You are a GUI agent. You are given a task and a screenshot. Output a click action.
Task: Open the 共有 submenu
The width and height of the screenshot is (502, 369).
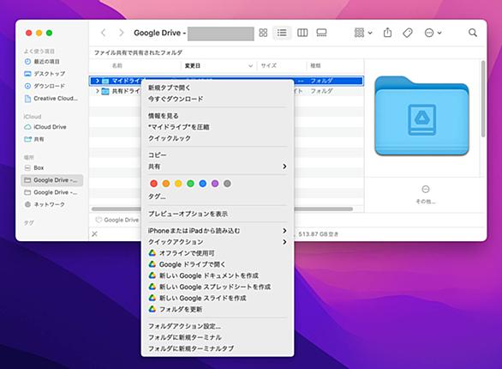[217, 166]
